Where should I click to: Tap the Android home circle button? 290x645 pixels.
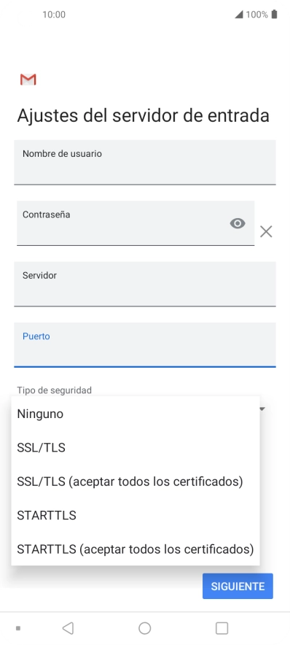[144, 628]
